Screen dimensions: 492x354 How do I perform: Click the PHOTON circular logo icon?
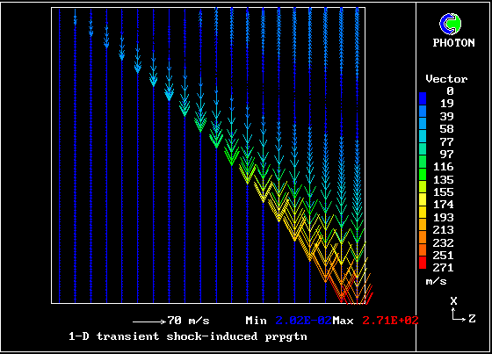point(450,25)
